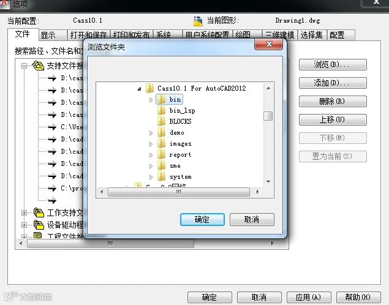
Task: Switch to the 文件 tab
Action: tap(23, 34)
